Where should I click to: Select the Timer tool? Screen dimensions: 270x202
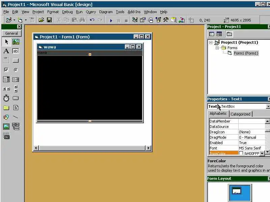tap(6, 98)
